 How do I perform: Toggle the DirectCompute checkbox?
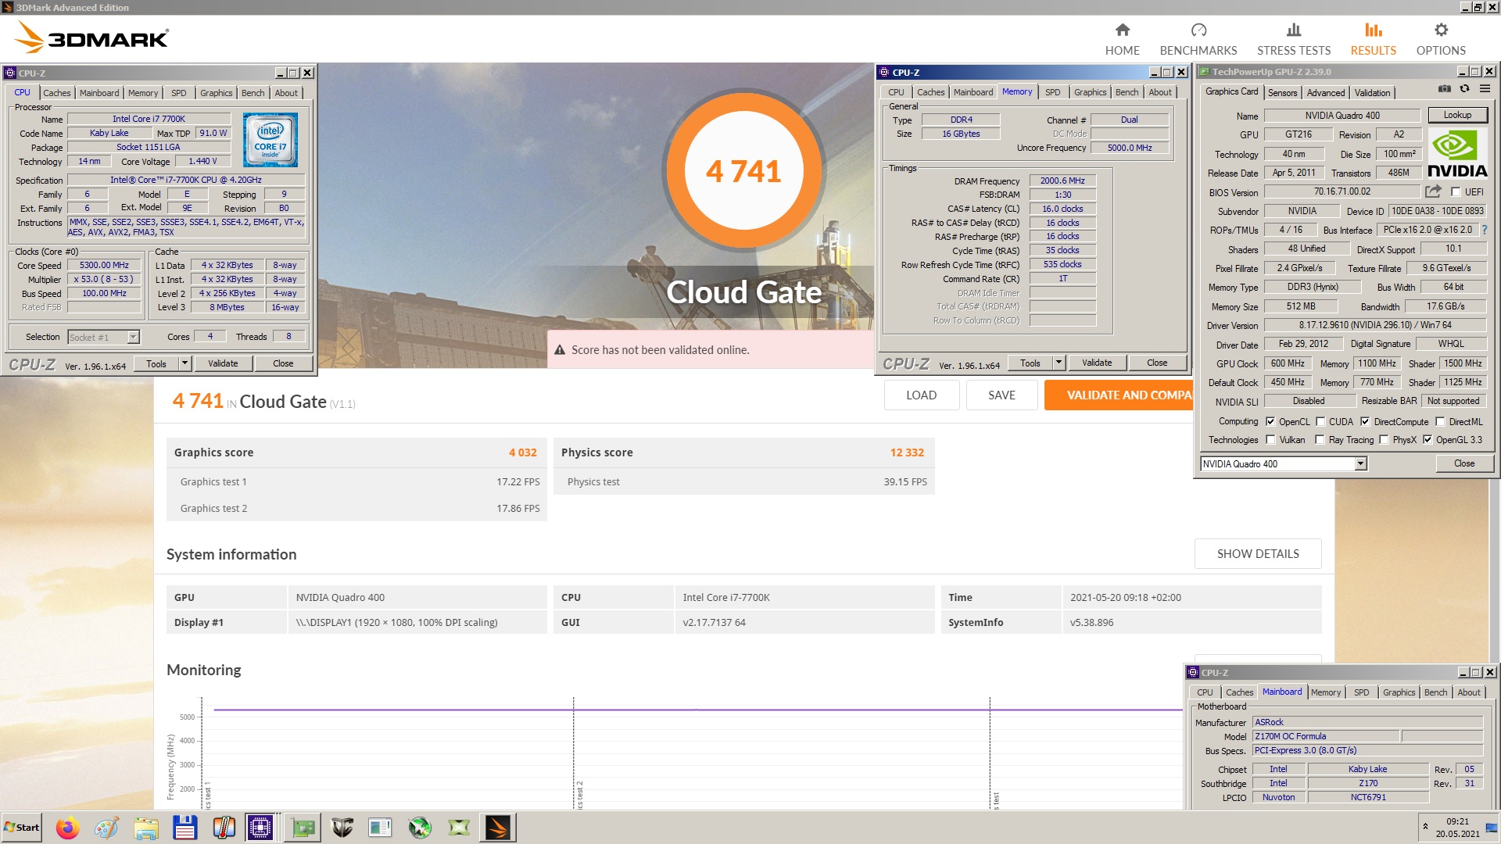click(1365, 421)
